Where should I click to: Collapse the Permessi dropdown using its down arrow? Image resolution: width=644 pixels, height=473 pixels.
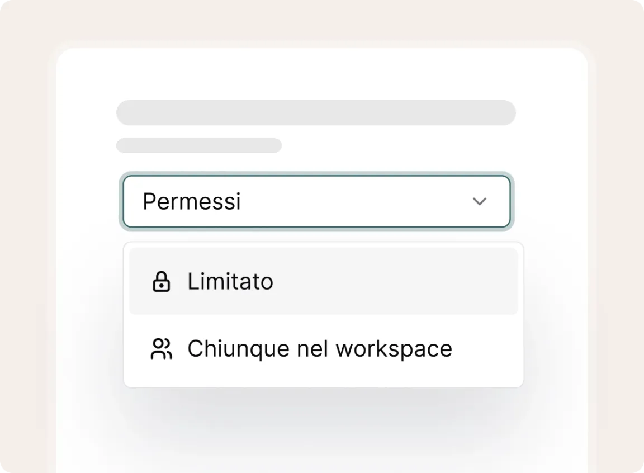480,201
